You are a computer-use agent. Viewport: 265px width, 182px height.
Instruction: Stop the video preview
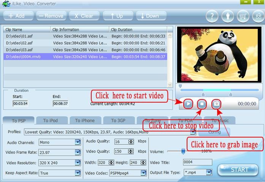click(x=202, y=104)
